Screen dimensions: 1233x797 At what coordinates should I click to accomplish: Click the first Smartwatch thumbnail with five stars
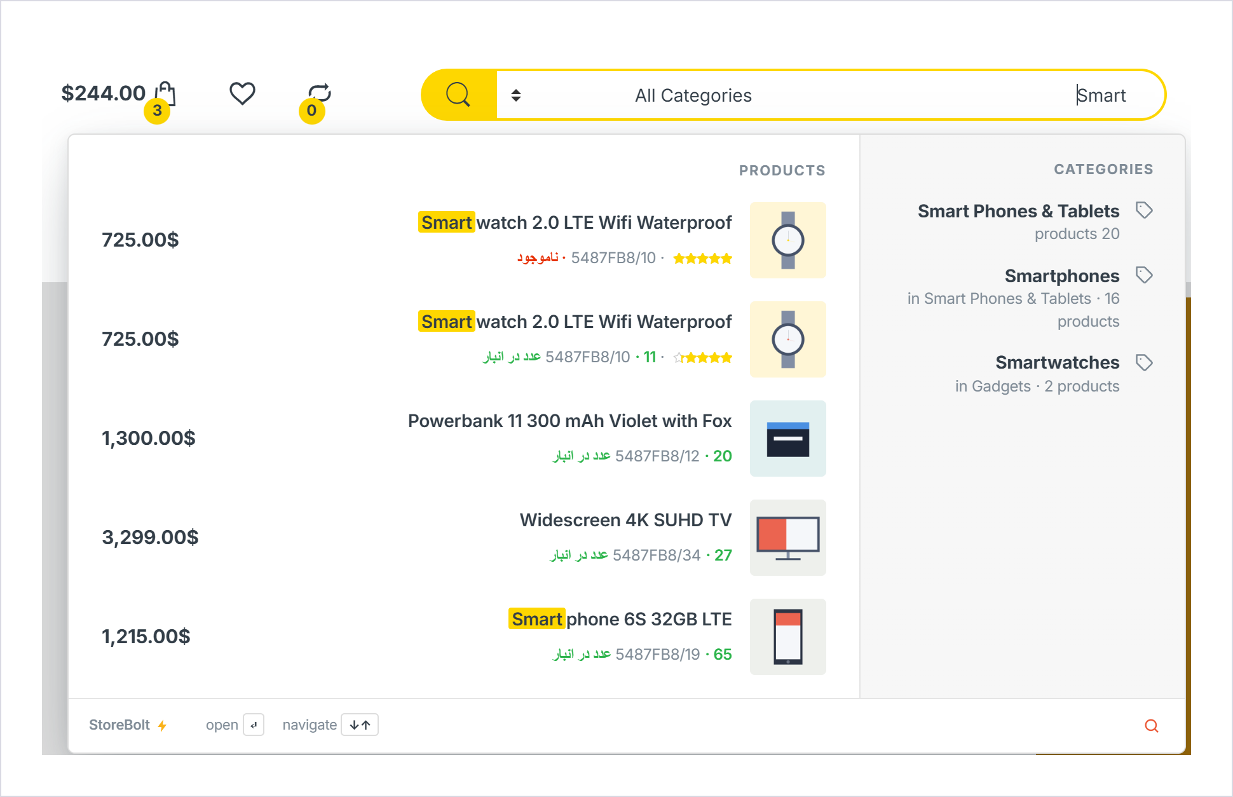click(788, 240)
